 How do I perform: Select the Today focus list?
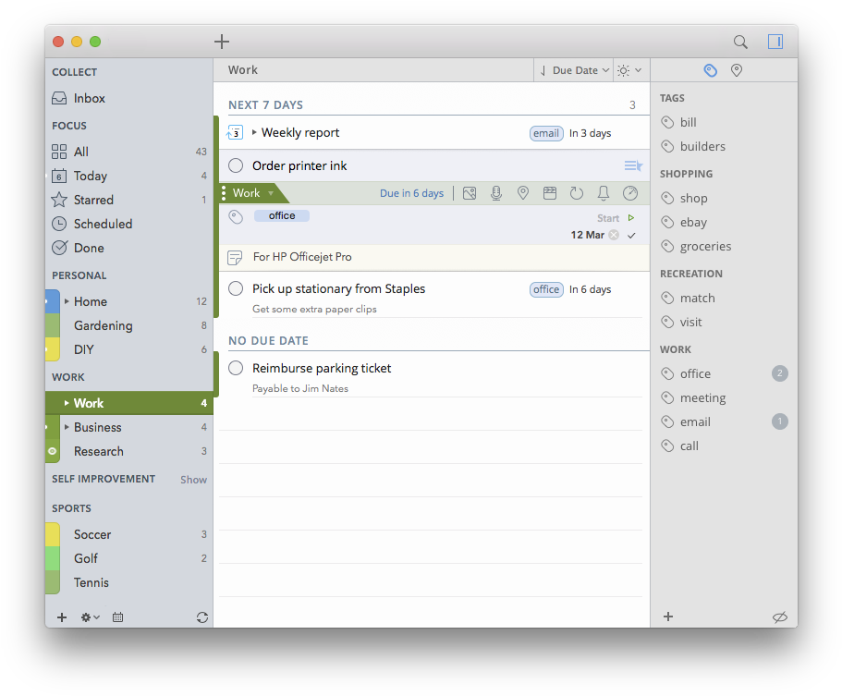(91, 176)
